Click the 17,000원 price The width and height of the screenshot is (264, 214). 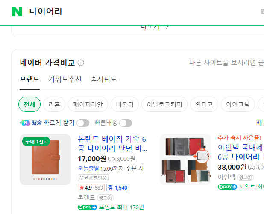pyautogui.click(x=92, y=159)
